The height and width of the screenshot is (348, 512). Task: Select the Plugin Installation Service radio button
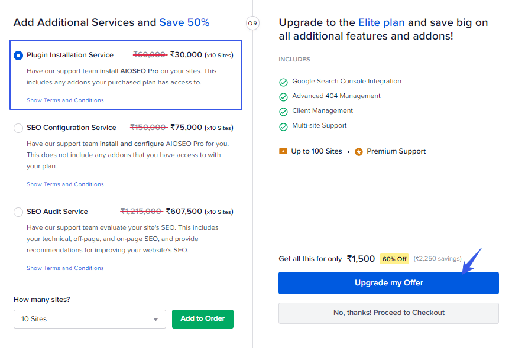point(18,56)
